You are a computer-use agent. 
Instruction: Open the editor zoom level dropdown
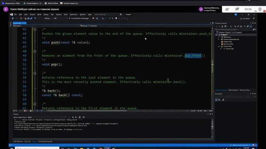pyautogui.click(x=17, y=111)
